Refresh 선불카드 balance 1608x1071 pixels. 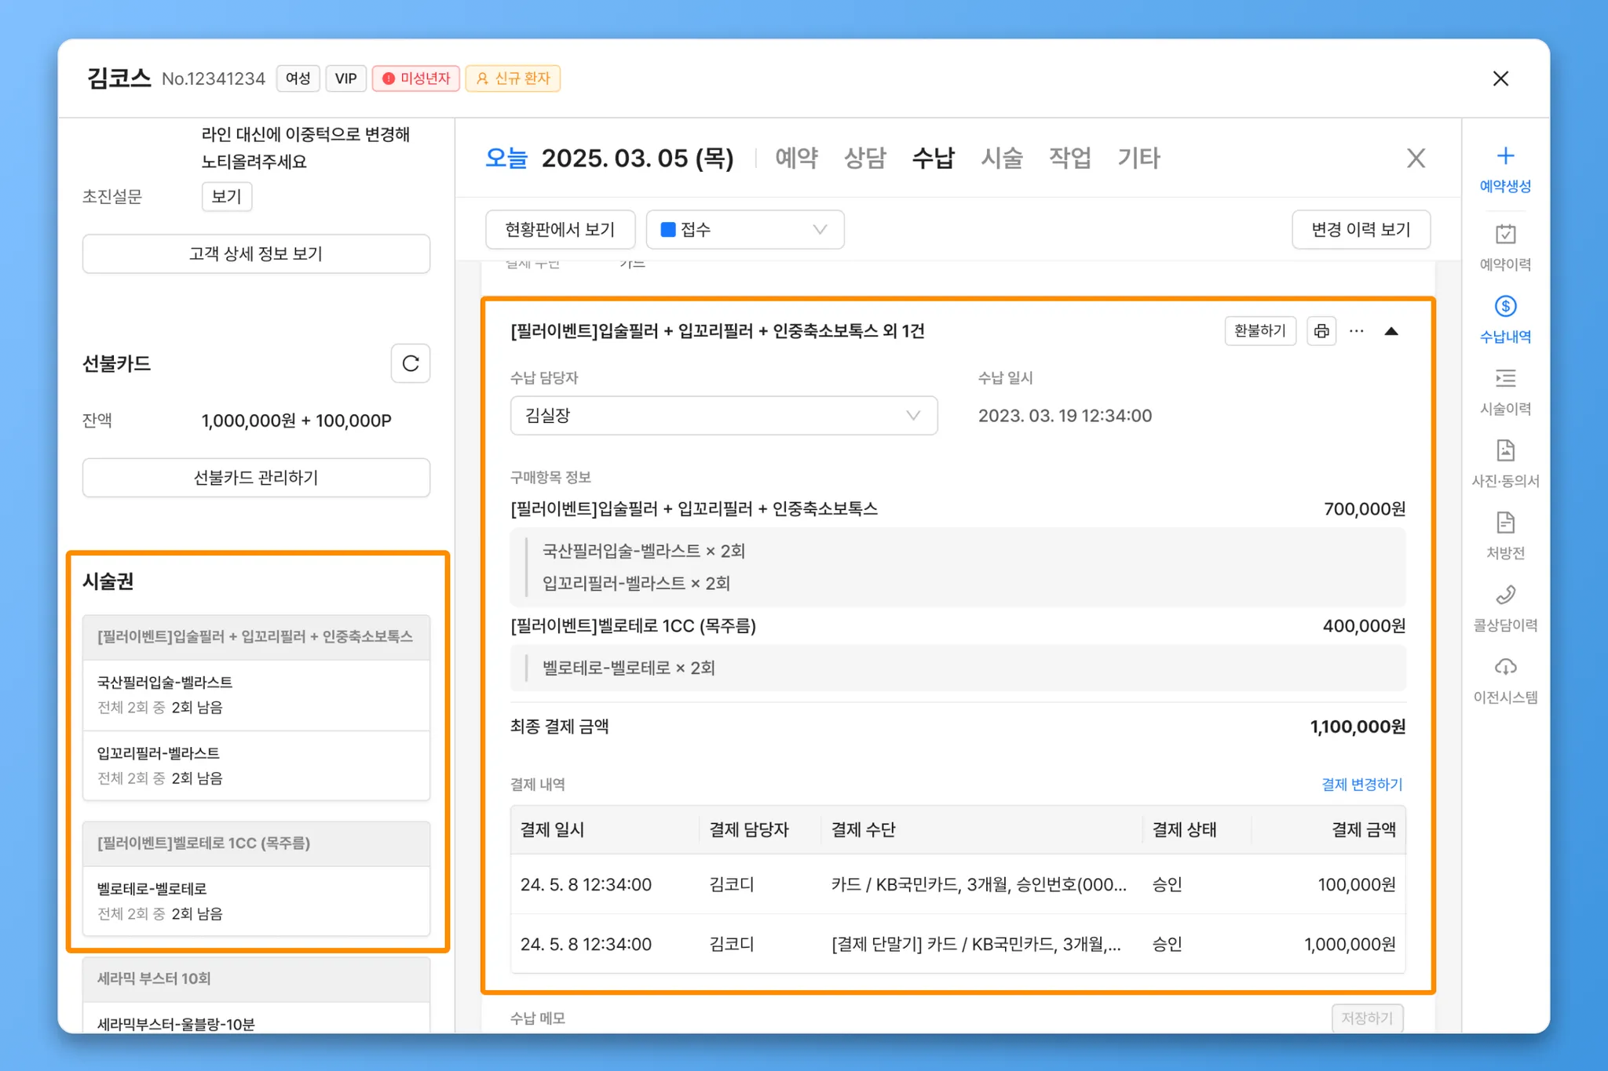pos(410,363)
